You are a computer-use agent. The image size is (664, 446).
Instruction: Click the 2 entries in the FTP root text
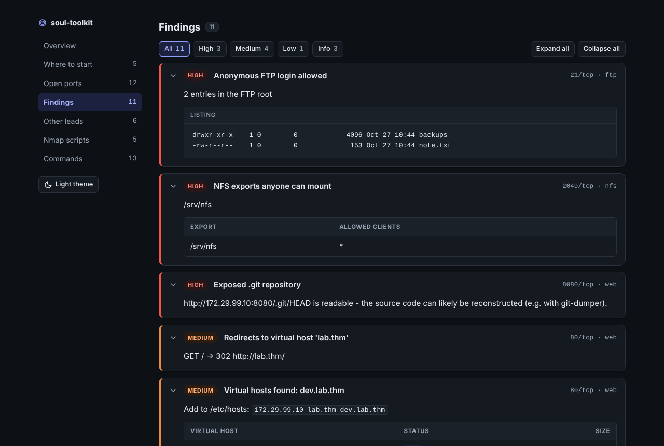(x=228, y=94)
